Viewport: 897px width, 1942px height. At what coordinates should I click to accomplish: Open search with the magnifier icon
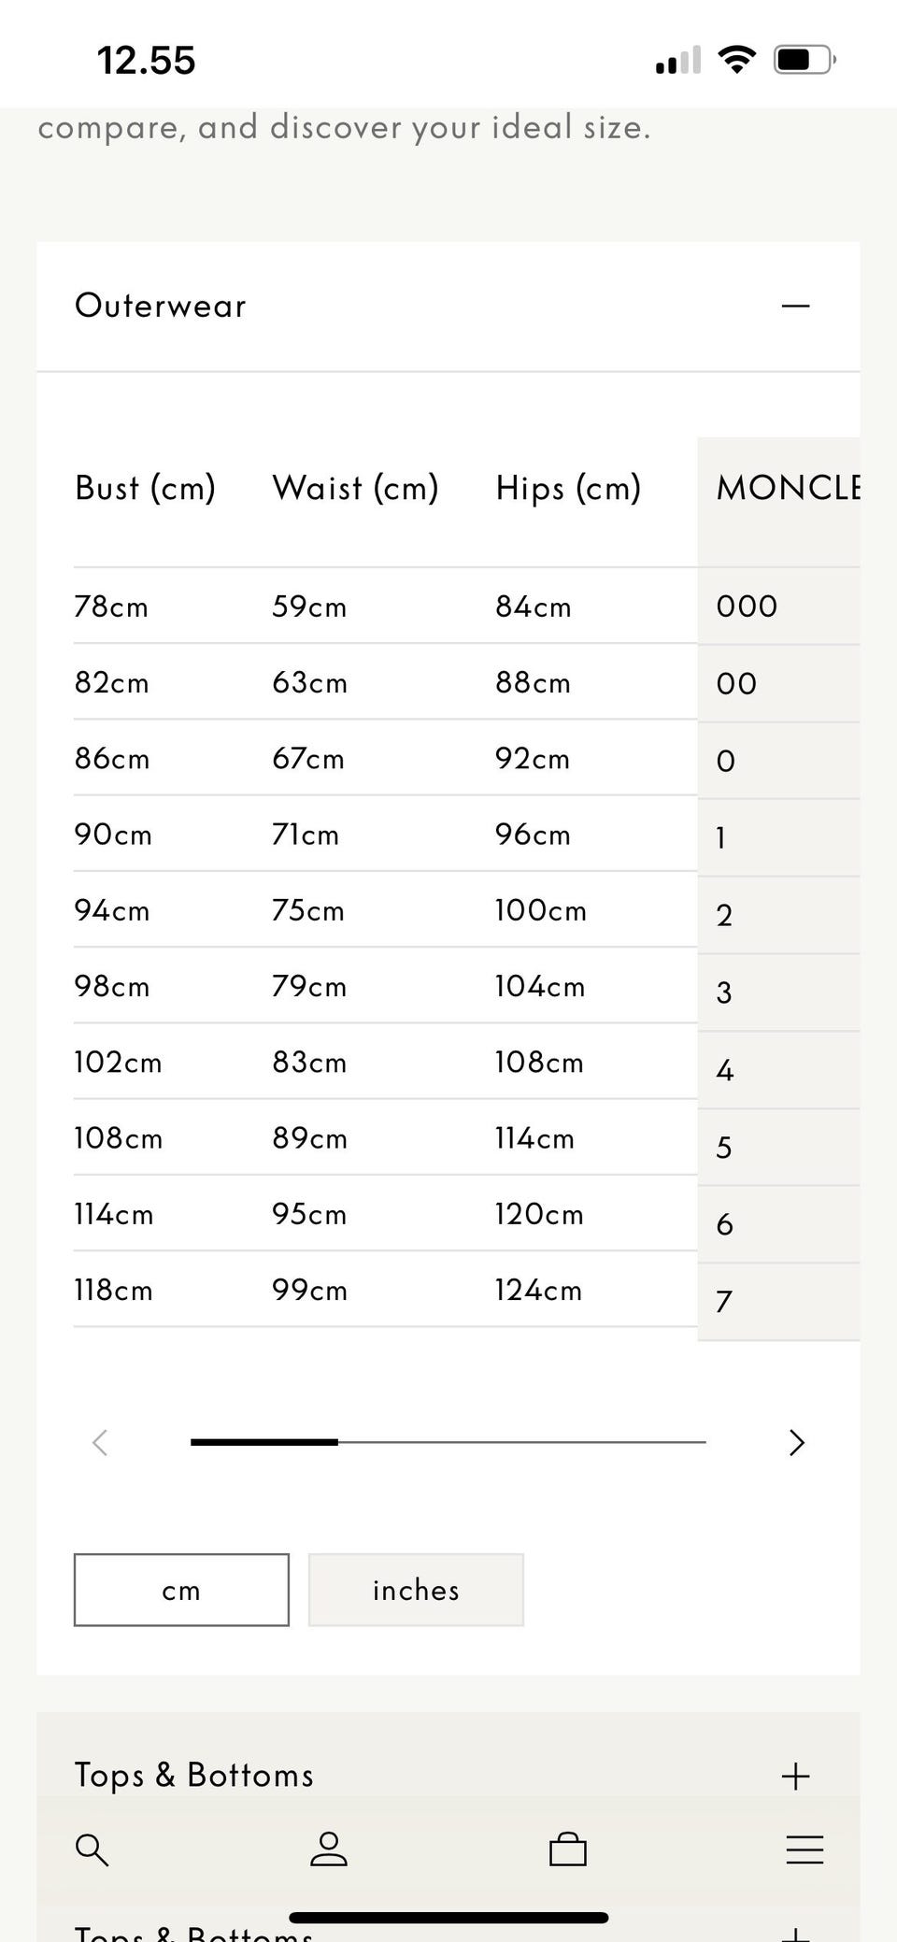tap(92, 1849)
